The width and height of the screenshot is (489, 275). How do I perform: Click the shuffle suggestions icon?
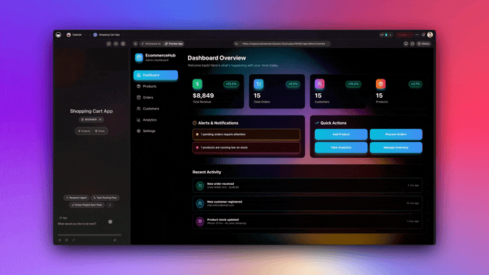pyautogui.click(x=110, y=205)
